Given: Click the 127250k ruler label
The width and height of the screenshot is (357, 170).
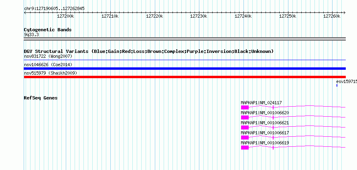Looking at the screenshot, I should (288, 16).
